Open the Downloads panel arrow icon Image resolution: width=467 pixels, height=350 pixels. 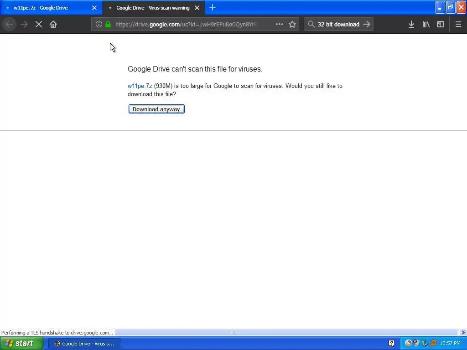click(411, 25)
